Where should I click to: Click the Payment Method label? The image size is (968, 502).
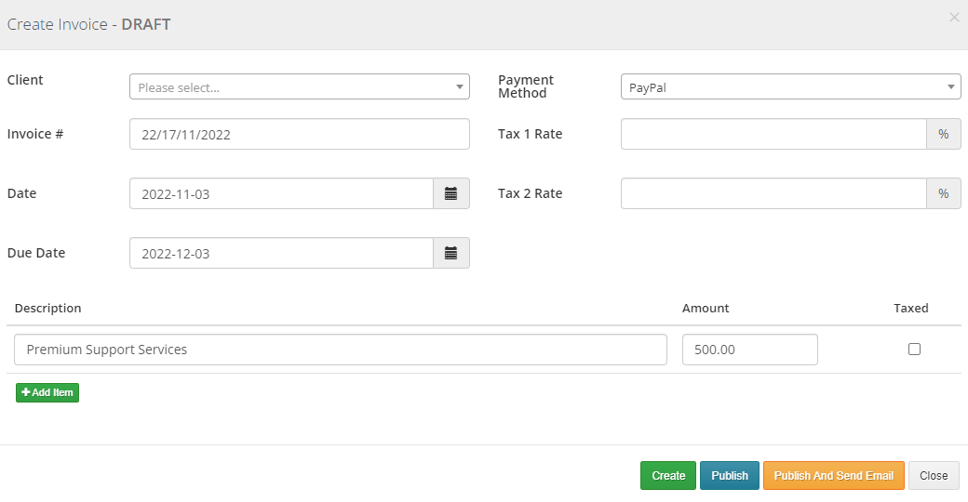click(x=526, y=86)
